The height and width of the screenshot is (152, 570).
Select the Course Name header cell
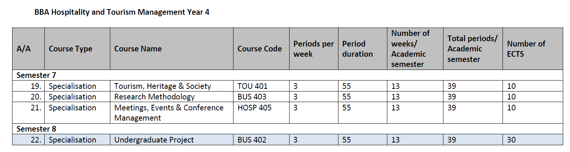[138, 49]
